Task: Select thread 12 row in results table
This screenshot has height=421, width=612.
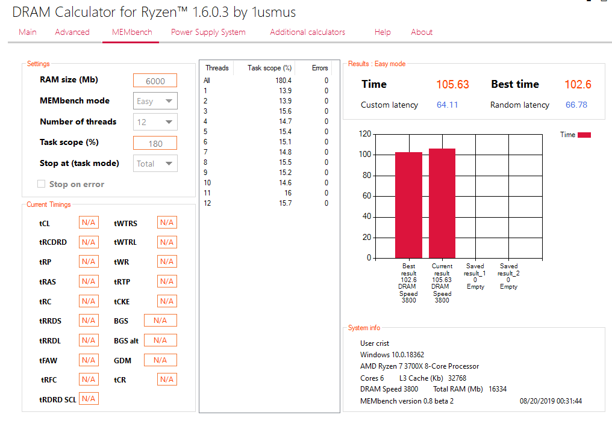Action: point(266,203)
